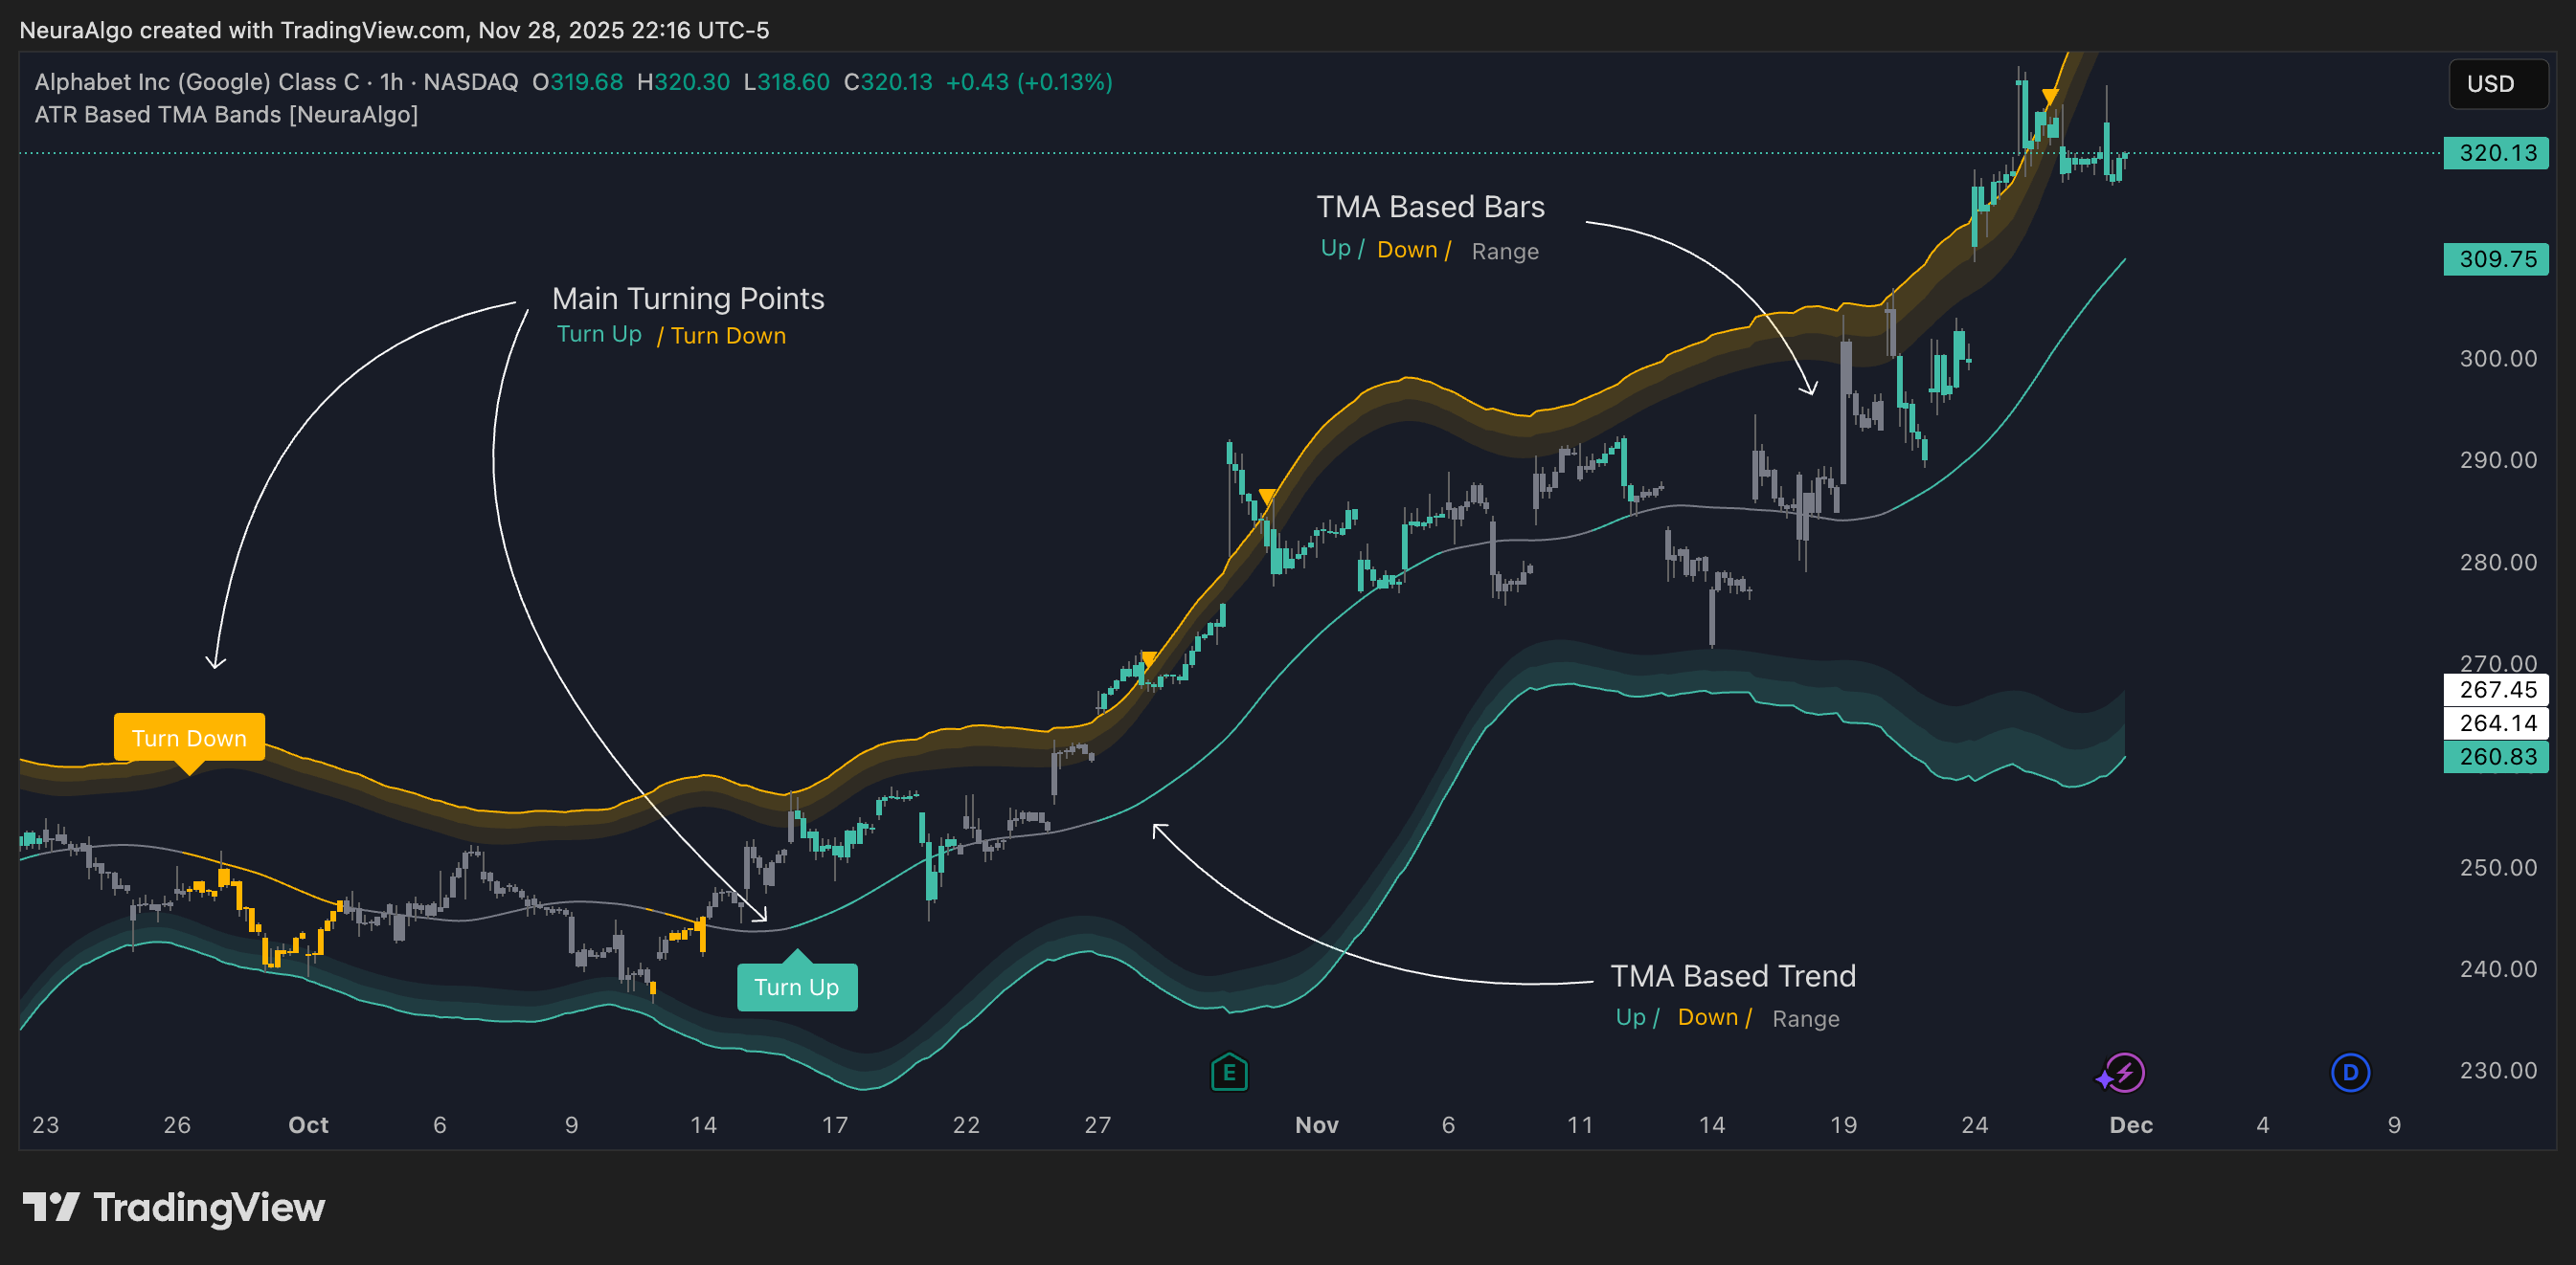Click the O319.68 open value
The width and height of the screenshot is (2576, 1265).
coord(577,82)
